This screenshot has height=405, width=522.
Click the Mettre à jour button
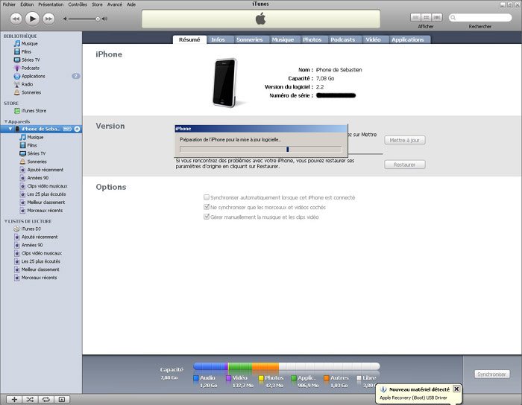404,140
